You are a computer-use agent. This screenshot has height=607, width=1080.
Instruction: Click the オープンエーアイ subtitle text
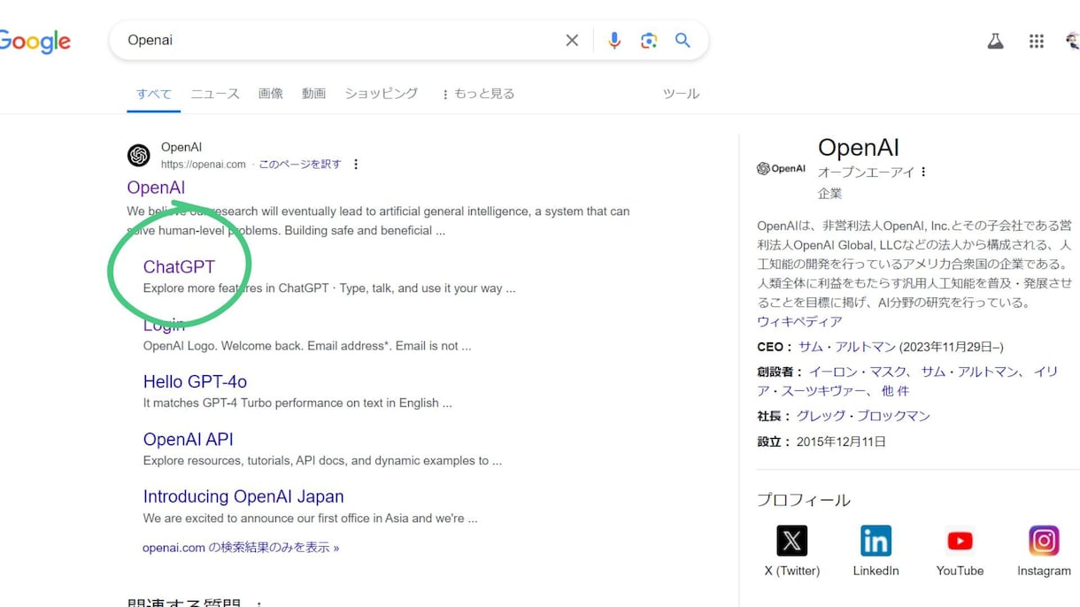click(x=866, y=172)
